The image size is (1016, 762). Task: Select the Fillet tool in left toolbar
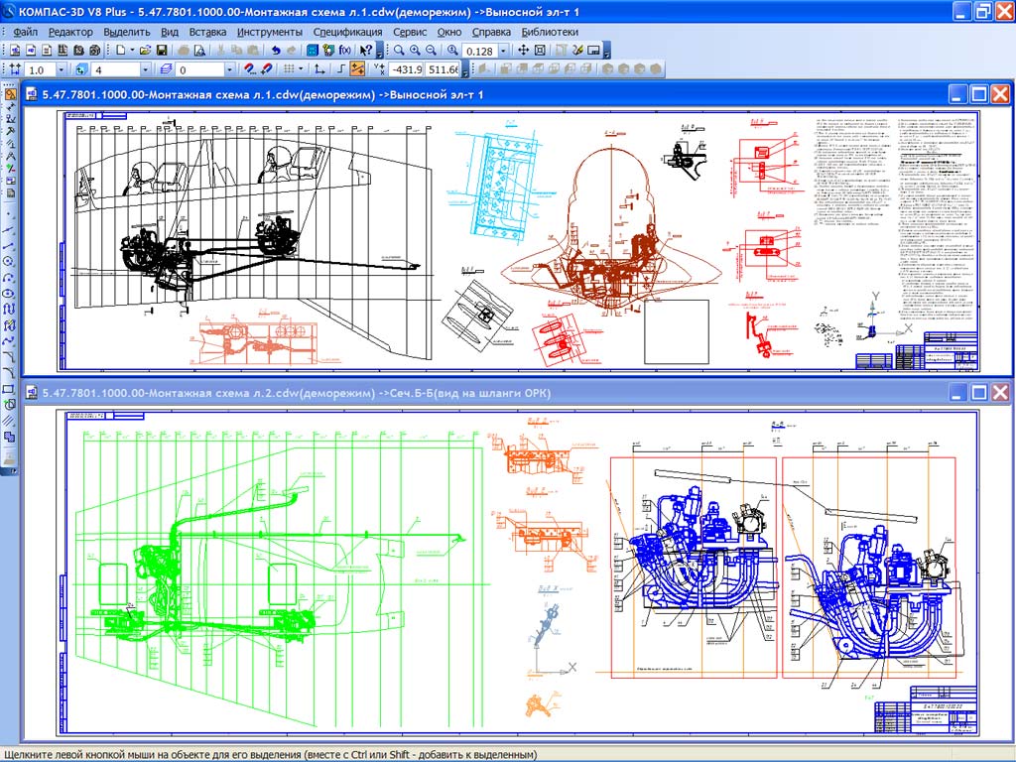pyautogui.click(x=10, y=372)
